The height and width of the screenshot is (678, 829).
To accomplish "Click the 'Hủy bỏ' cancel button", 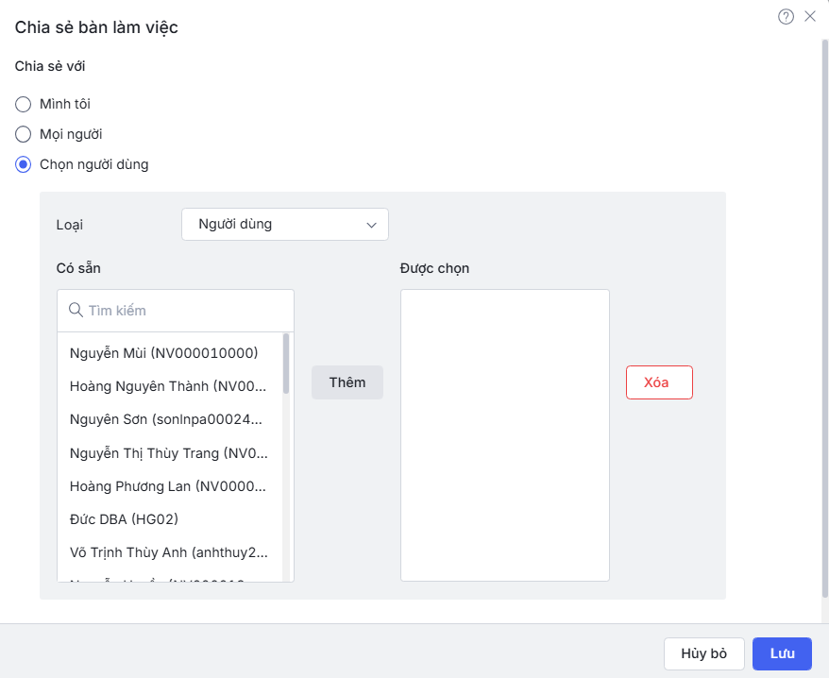I will (704, 653).
